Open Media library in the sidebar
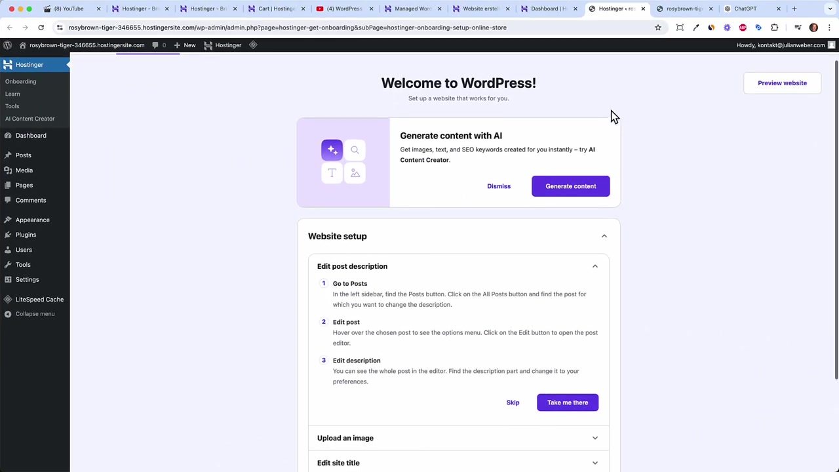 24,170
